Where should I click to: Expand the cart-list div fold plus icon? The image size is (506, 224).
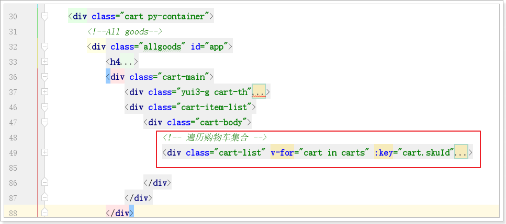44,152
